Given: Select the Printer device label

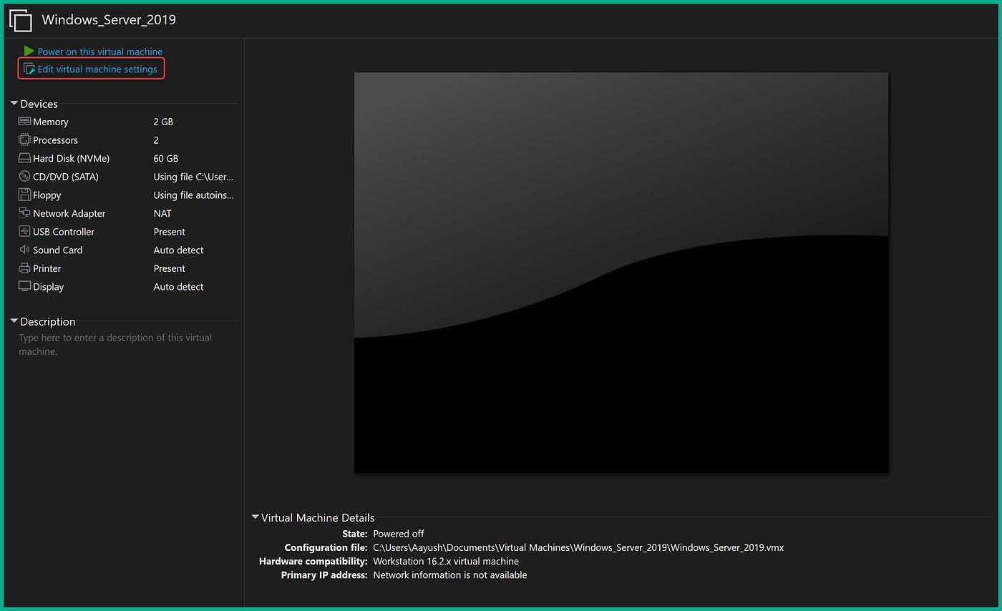Looking at the screenshot, I should 47,268.
